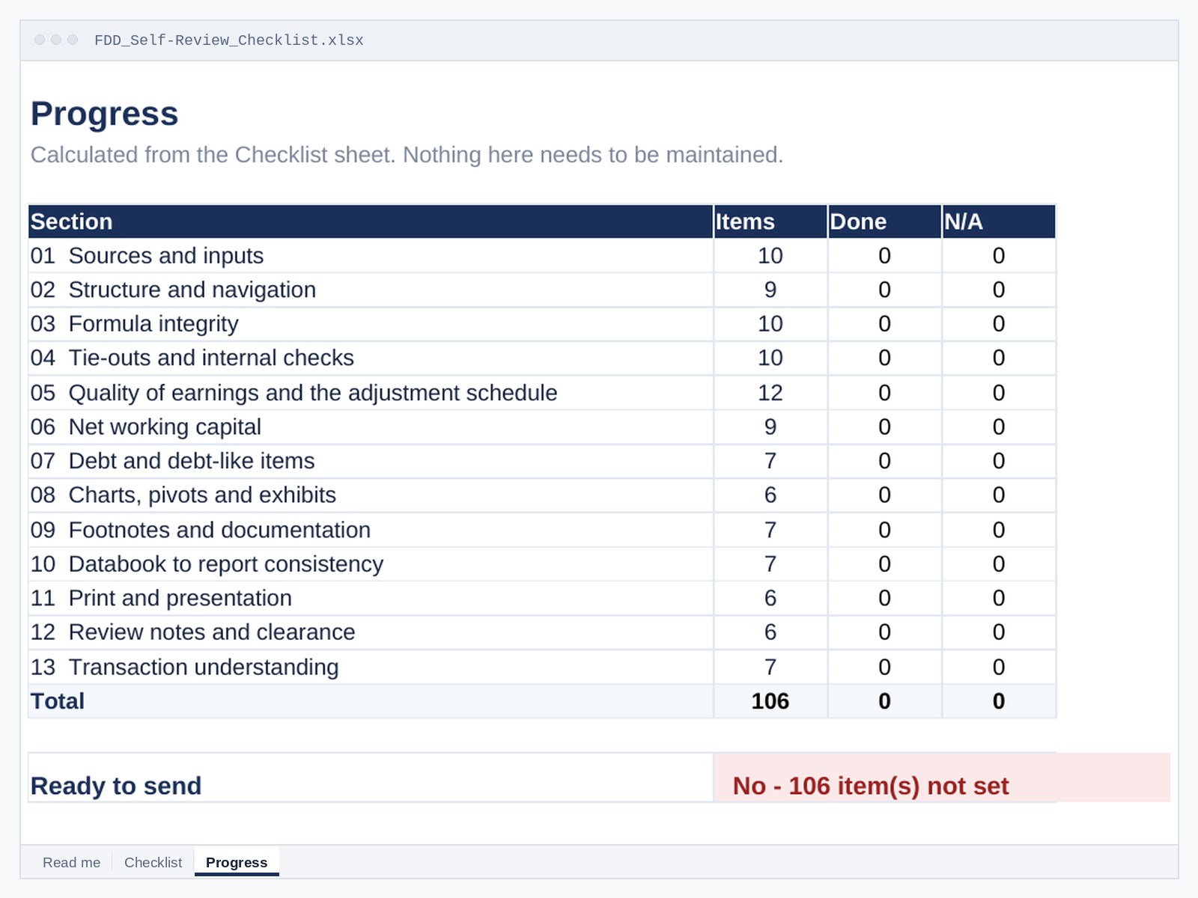Select the Section column header cell
Viewport: 1198px width, 898px height.
[x=371, y=222]
